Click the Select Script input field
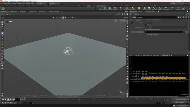This screenshot has height=107, width=190. (x=164, y=32)
